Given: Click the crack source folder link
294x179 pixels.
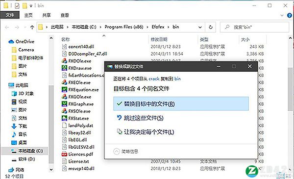Looking at the screenshot, I should tap(154, 79).
